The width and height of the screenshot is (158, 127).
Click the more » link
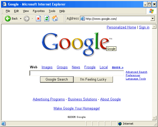pyautogui.click(x=118, y=67)
